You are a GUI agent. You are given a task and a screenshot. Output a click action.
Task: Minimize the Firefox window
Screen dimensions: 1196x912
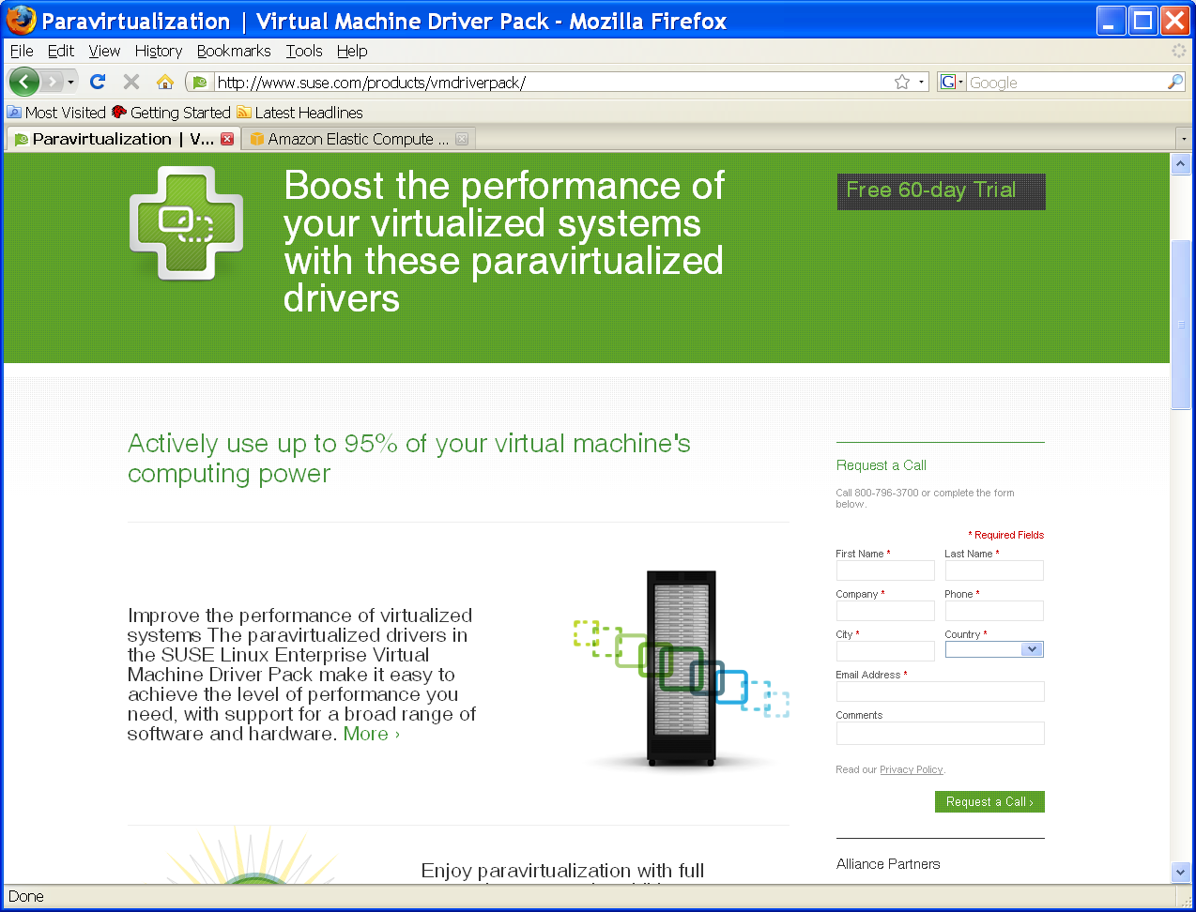coord(1111,21)
